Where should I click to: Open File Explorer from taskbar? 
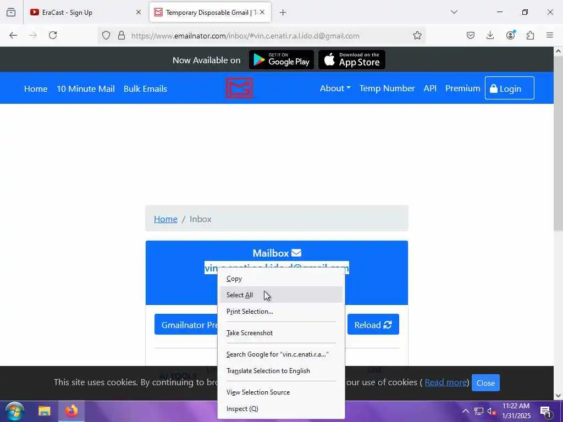(x=44, y=411)
